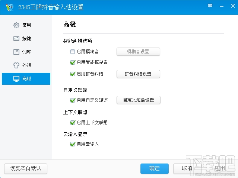The image size is (238, 178).
Task: Click the 自定义短语设置 button
Action: 139,100
